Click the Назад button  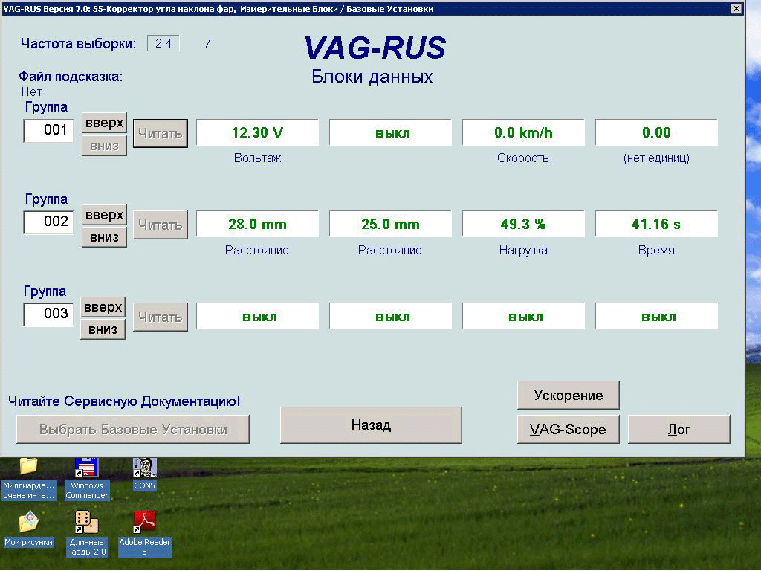(371, 425)
